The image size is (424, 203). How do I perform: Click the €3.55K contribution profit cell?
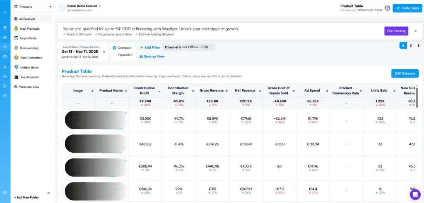point(145,120)
